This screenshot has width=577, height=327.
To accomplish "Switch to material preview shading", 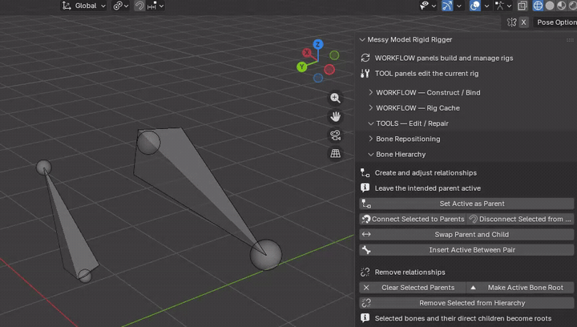I will pos(562,6).
